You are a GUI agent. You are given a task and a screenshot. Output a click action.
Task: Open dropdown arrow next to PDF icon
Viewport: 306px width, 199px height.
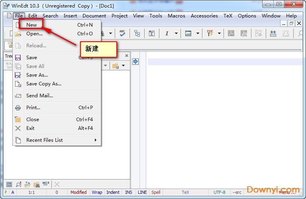pos(219,33)
